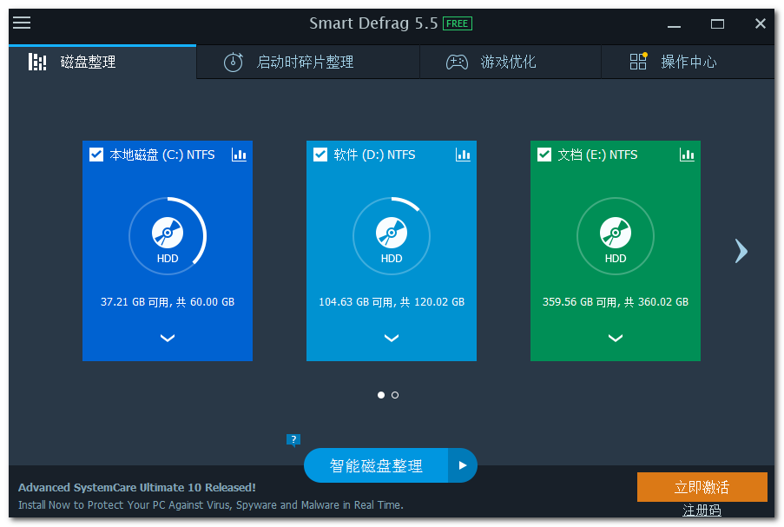
Task: Expand options chevron on the D: card
Action: (392, 338)
